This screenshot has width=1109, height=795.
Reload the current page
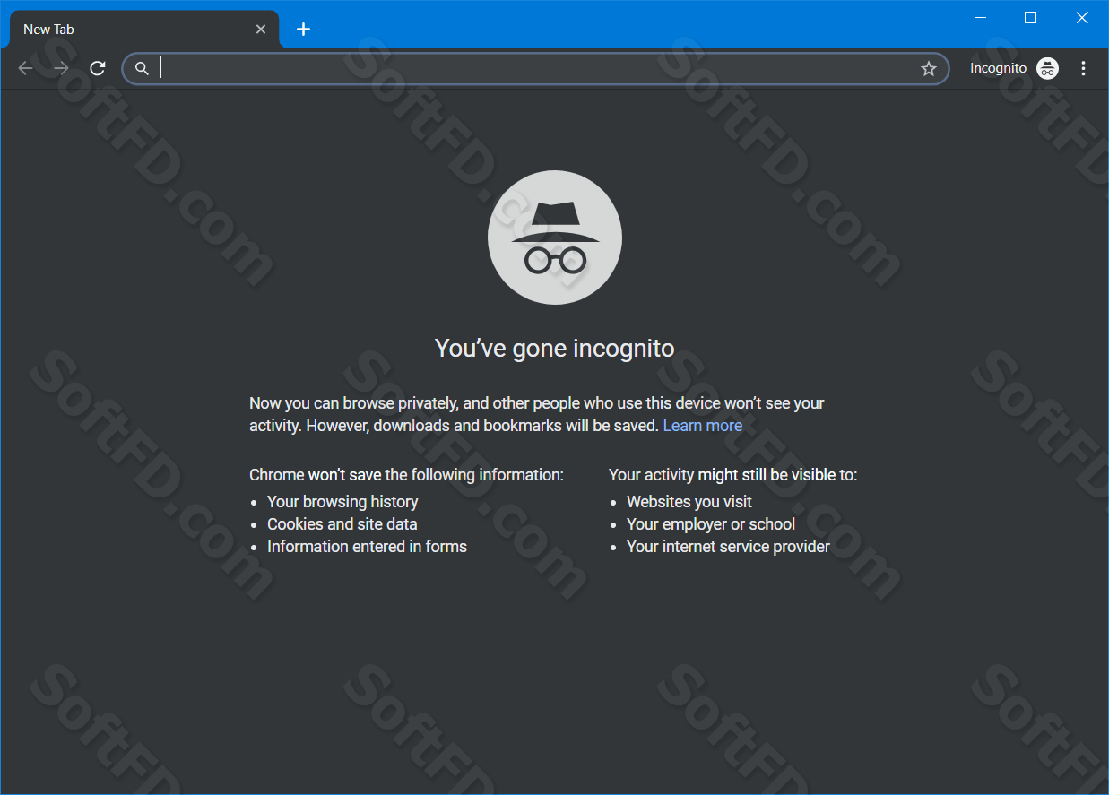(x=98, y=68)
